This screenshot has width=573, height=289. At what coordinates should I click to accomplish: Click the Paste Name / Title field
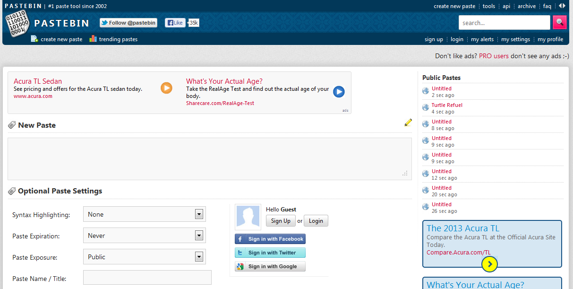147,278
